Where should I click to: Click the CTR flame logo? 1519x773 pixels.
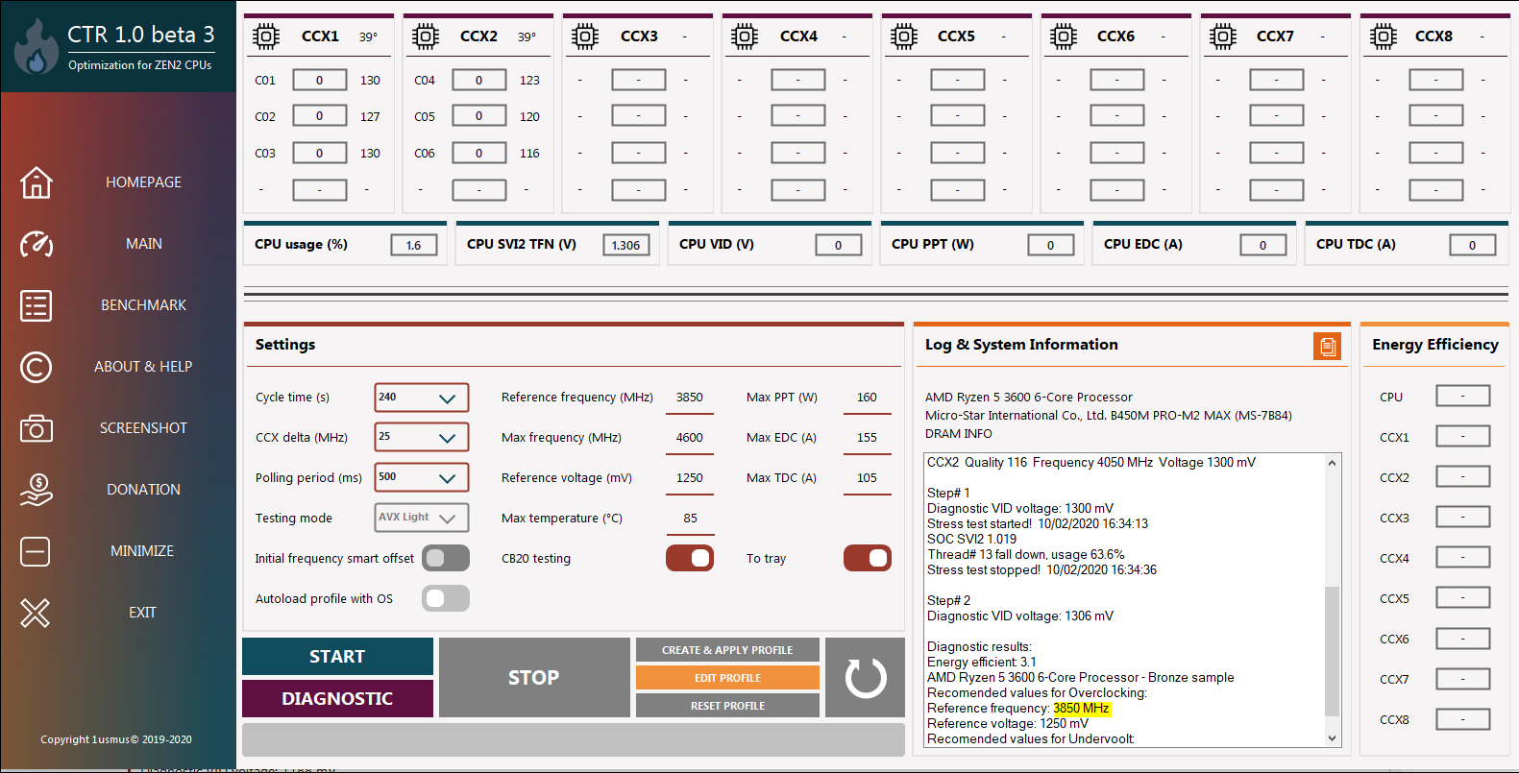[37, 47]
